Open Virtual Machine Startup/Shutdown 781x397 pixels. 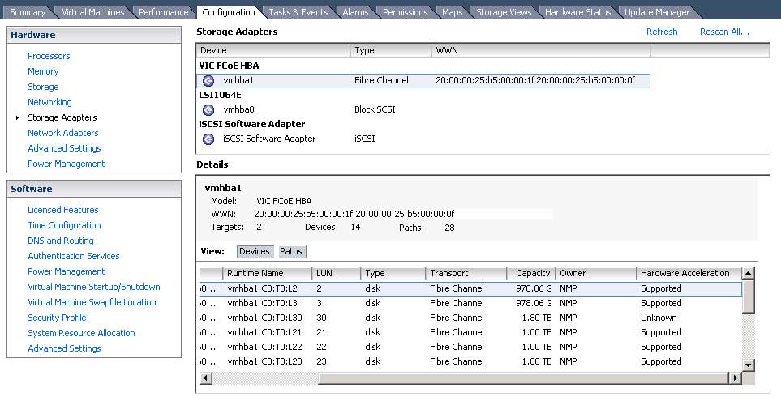click(x=93, y=287)
